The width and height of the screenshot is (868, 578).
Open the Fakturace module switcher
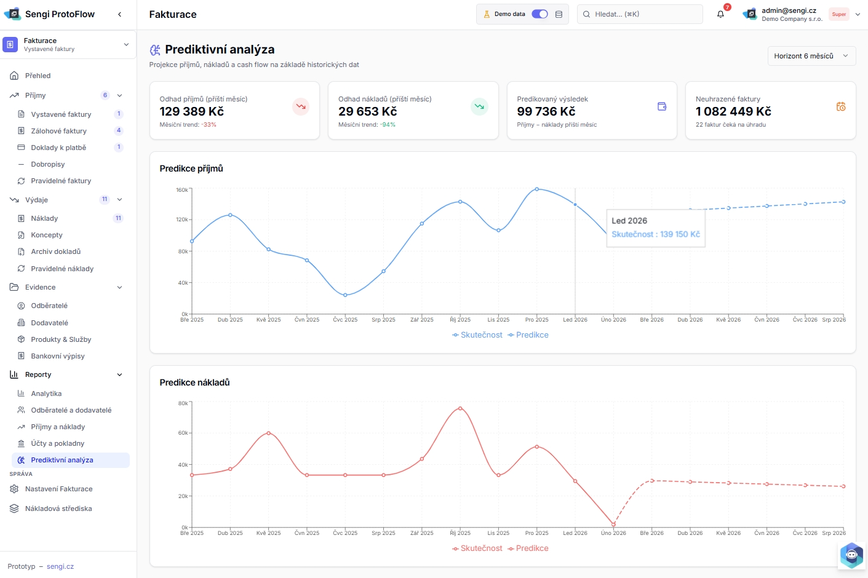[68, 44]
